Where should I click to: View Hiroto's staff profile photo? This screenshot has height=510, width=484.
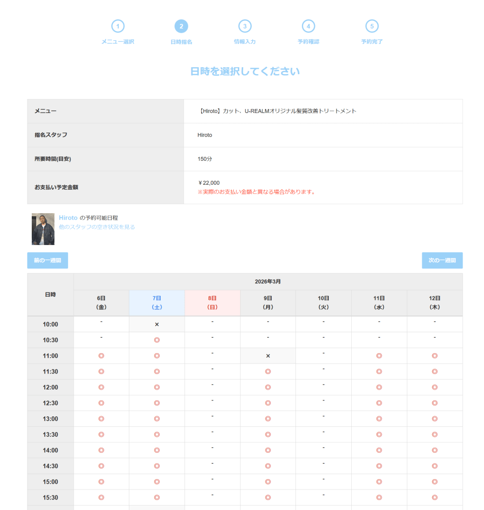pos(43,229)
